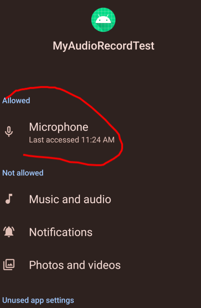Tap the Microphone permission icon
Screen dimensions: 201x308
point(9,132)
